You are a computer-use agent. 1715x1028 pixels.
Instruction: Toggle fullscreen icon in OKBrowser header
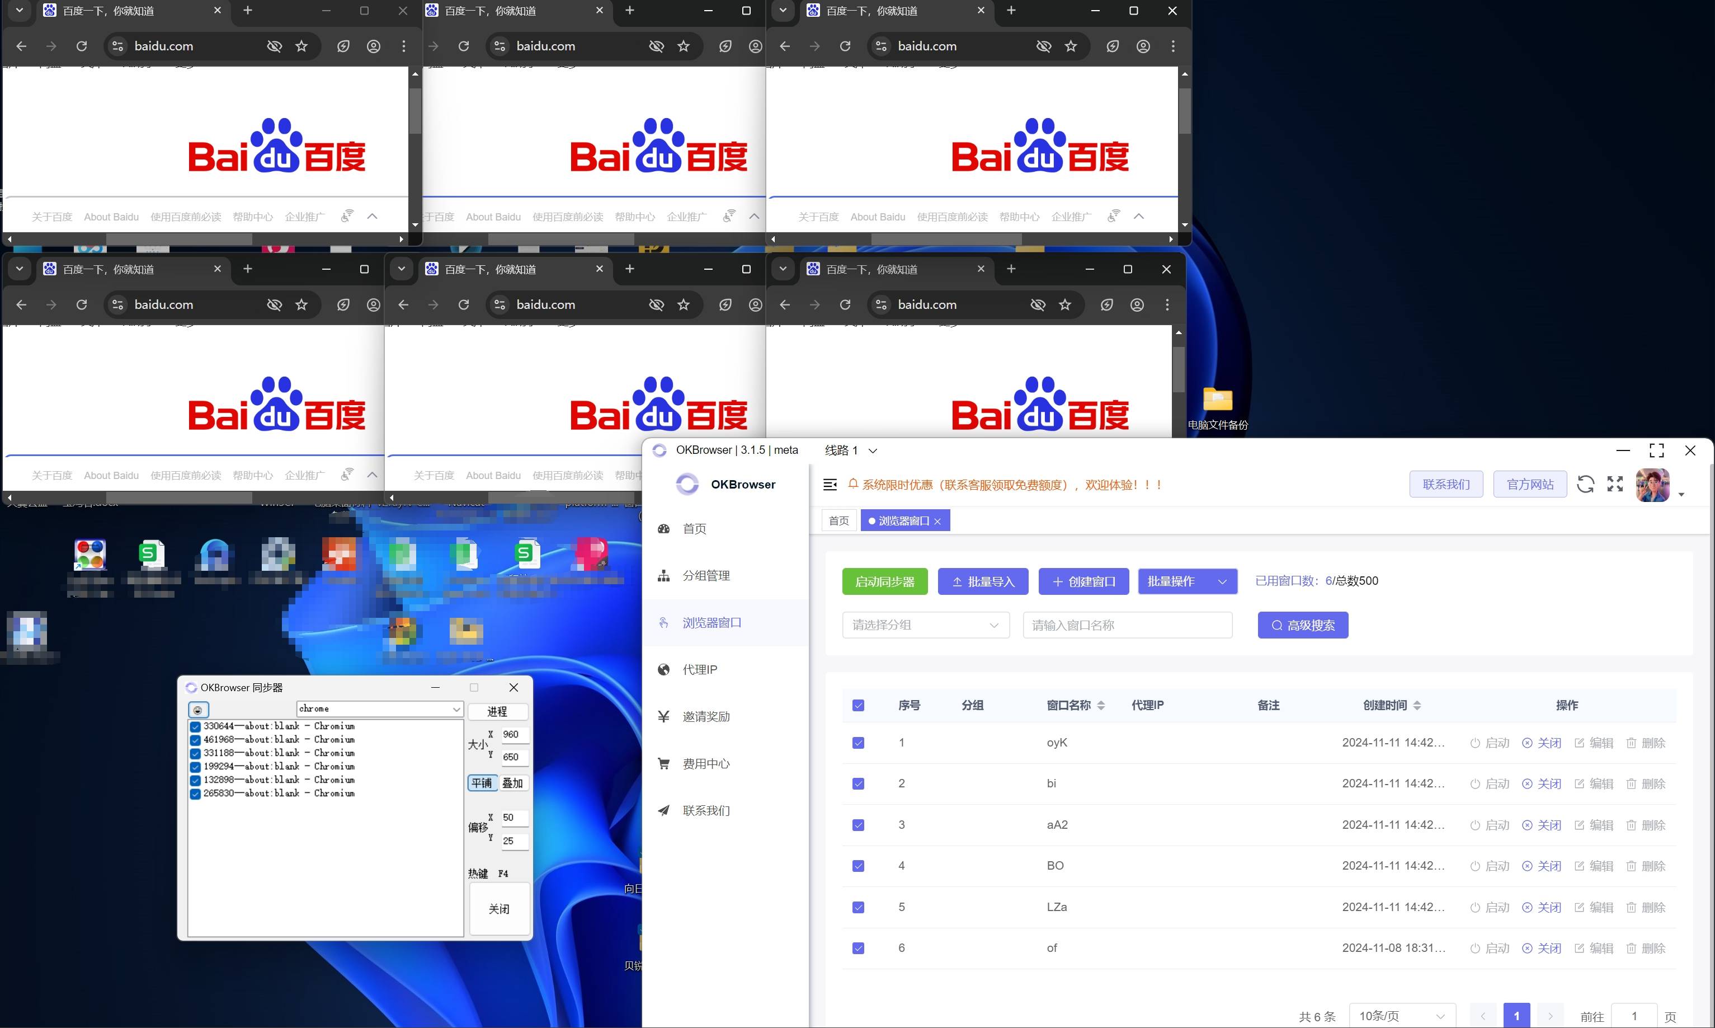tap(1615, 484)
